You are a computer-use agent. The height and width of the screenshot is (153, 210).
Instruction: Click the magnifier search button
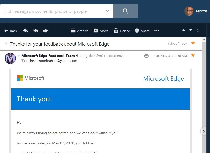coord(126,11)
